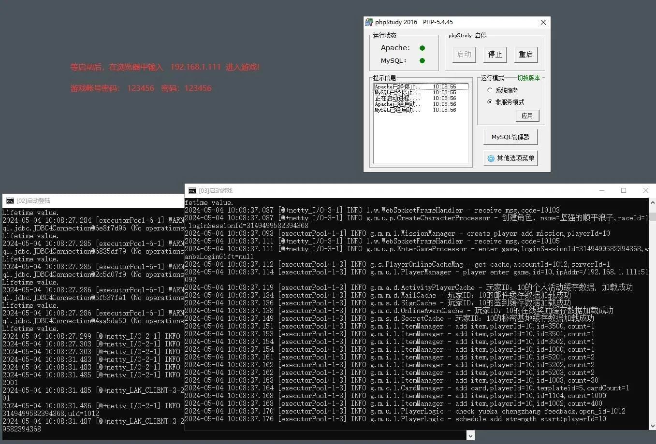656x444 pixels.
Task: Click the down arrow below the login console
Action: [470, 436]
